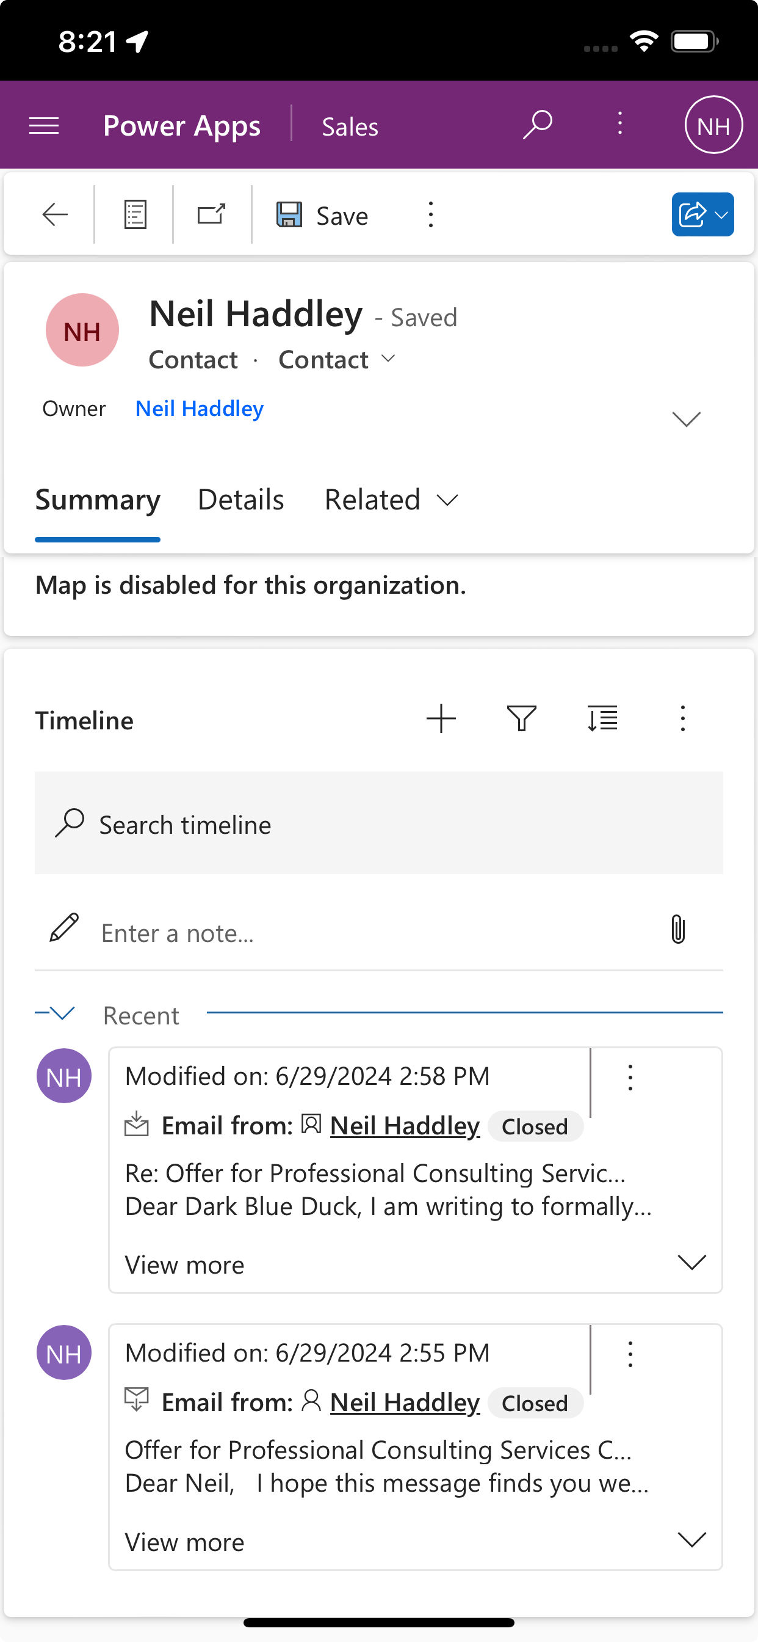Image resolution: width=758 pixels, height=1642 pixels.
Task: Tap the battery indicator in status bar
Action: pyautogui.click(x=695, y=42)
